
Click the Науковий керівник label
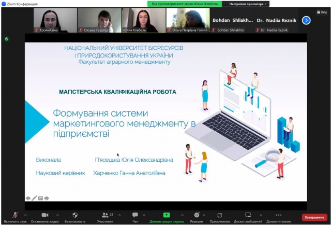click(61, 173)
